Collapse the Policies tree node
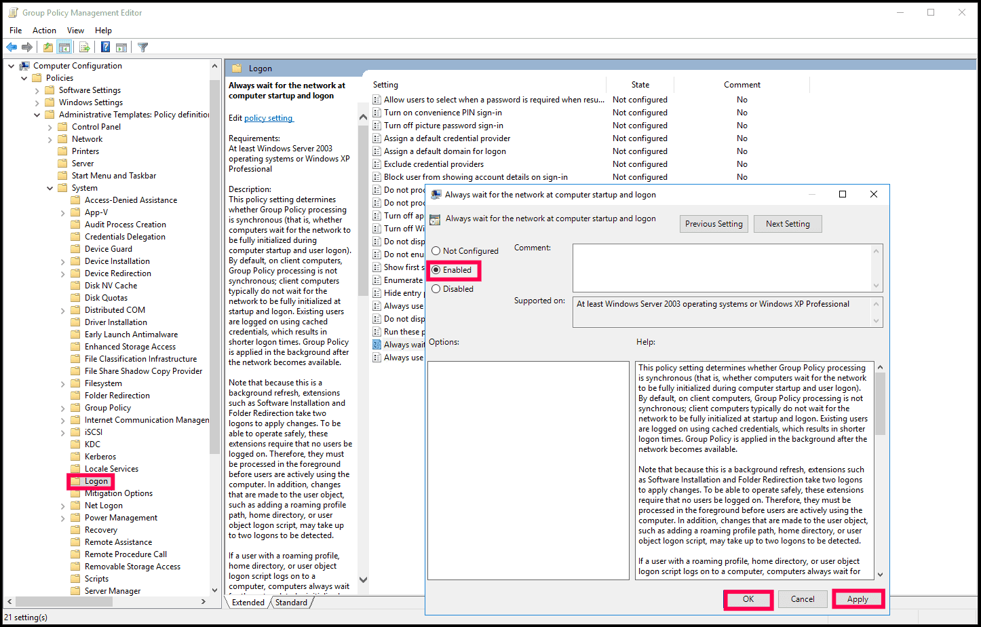 [x=24, y=78]
